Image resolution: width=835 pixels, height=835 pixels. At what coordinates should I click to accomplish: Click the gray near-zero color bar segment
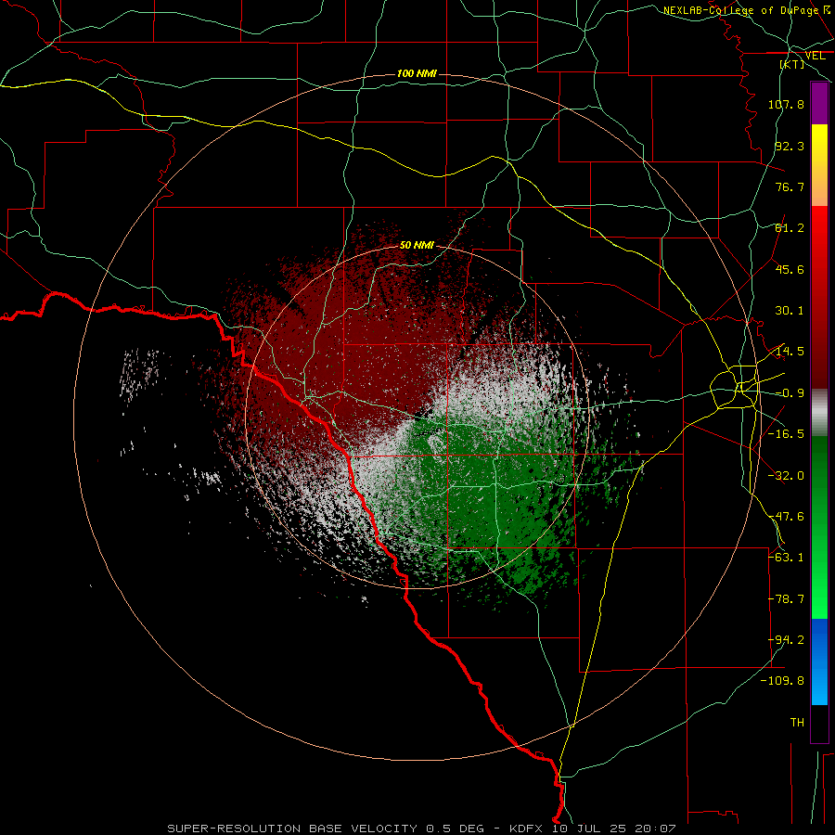819,413
